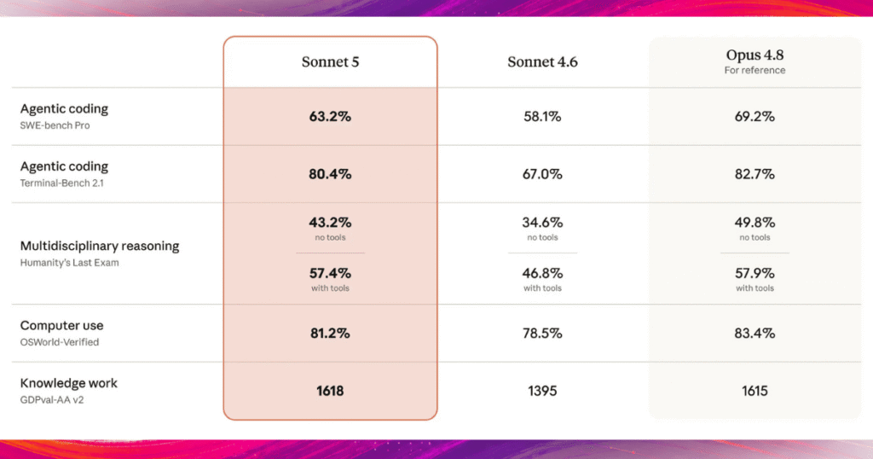This screenshot has width=873, height=459.
Task: Click the Terminal-Bench 2.1 benchmark label
Action: (61, 183)
